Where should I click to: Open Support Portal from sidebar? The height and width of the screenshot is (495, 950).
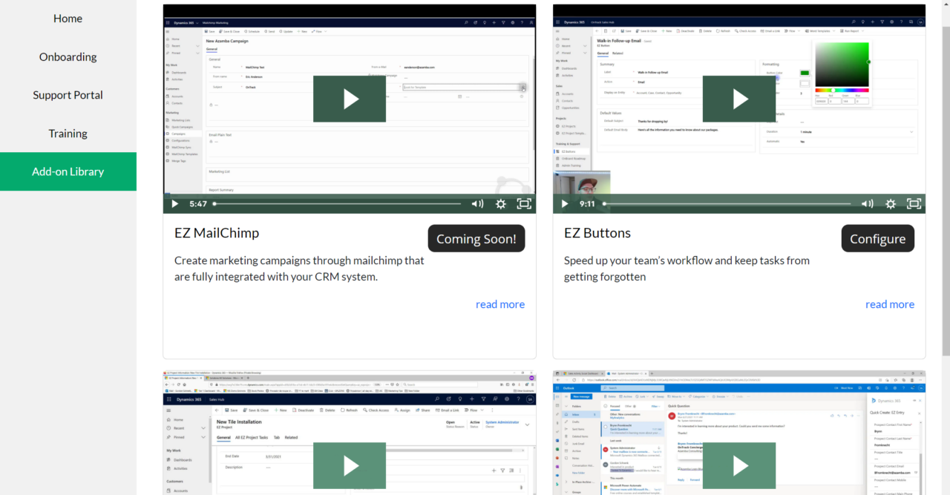68,95
